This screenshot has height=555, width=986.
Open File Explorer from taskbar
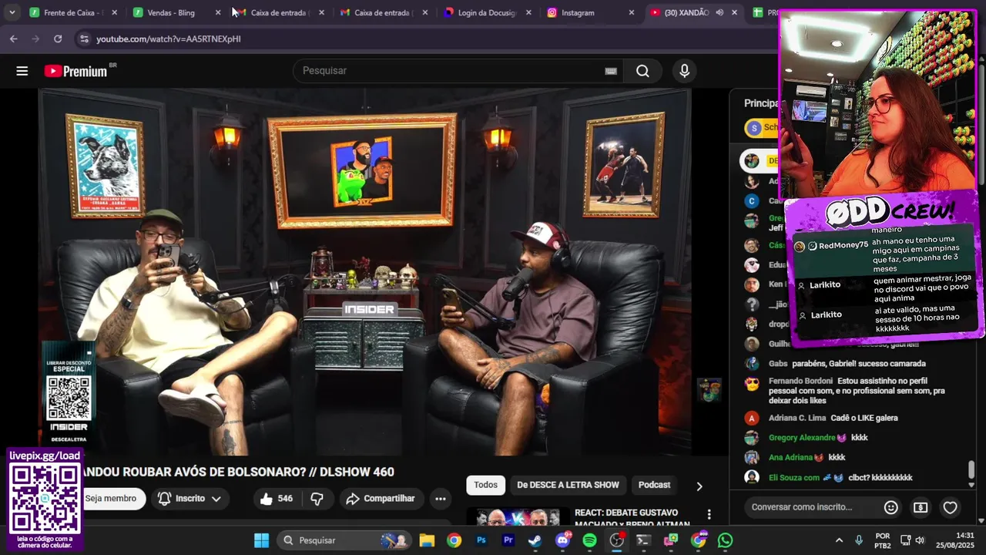(427, 540)
